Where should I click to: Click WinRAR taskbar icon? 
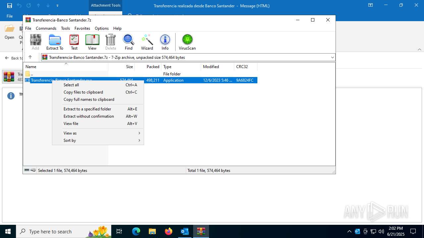pyautogui.click(x=201, y=231)
